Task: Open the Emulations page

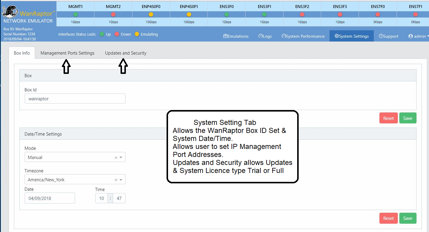Action: 236,36
